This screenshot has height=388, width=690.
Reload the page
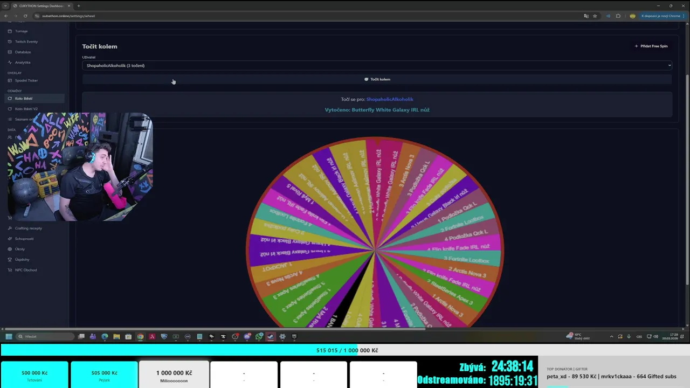pyautogui.click(x=25, y=16)
